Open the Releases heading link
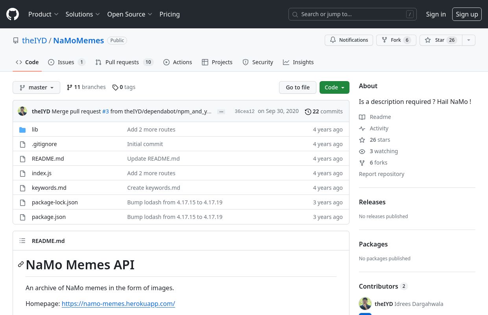The height and width of the screenshot is (315, 488). tap(372, 202)
